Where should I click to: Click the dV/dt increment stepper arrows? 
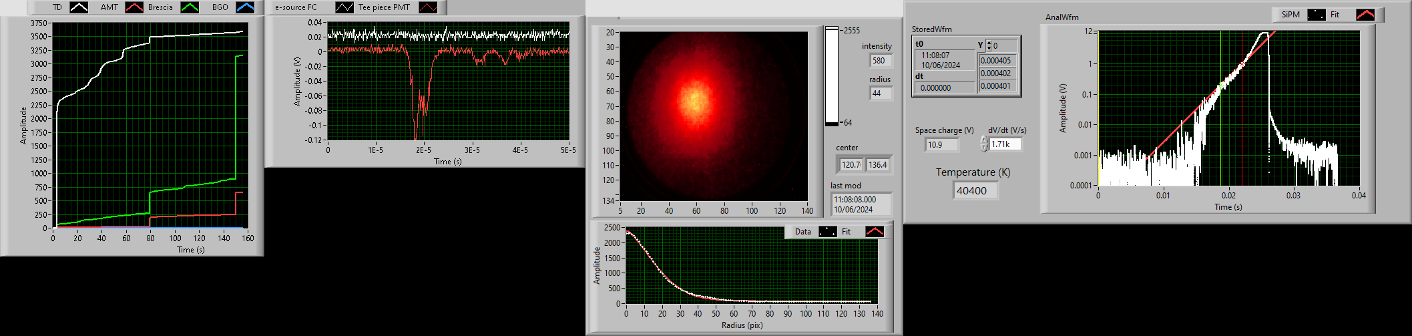(x=983, y=144)
